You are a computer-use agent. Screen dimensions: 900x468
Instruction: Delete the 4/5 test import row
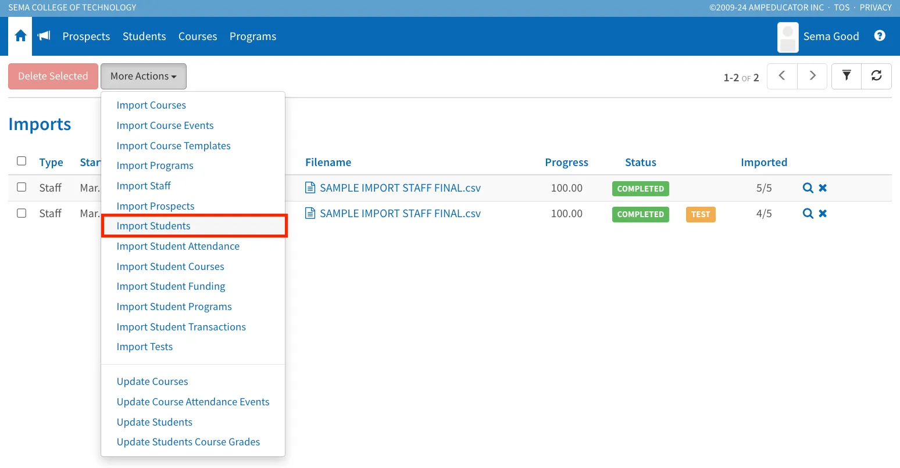[x=823, y=214]
